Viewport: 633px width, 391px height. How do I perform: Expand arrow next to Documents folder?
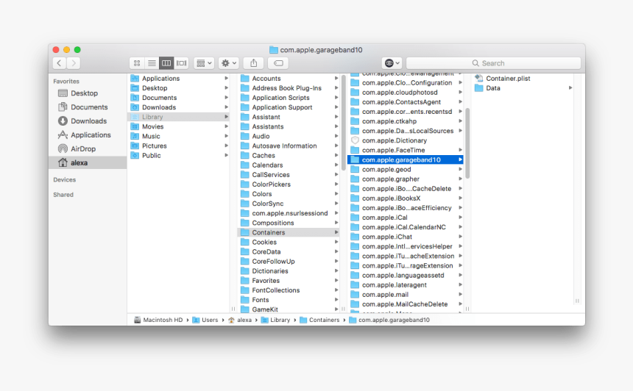click(x=226, y=98)
